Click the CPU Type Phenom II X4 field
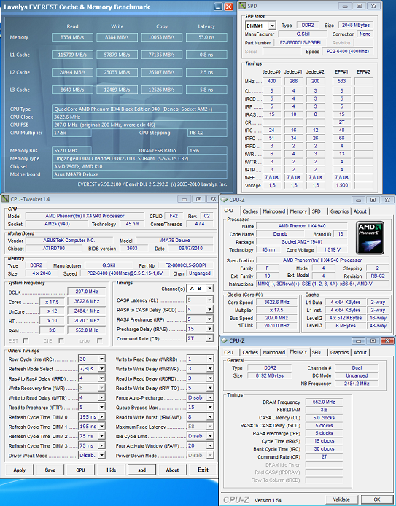The height and width of the screenshot is (506, 396). (139, 109)
